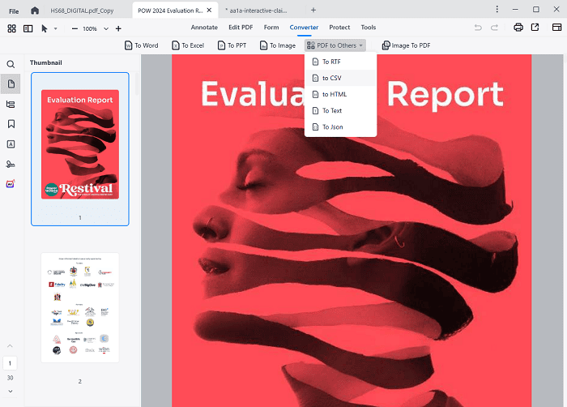Zoom in with the plus icon
The height and width of the screenshot is (407, 567).
118,28
